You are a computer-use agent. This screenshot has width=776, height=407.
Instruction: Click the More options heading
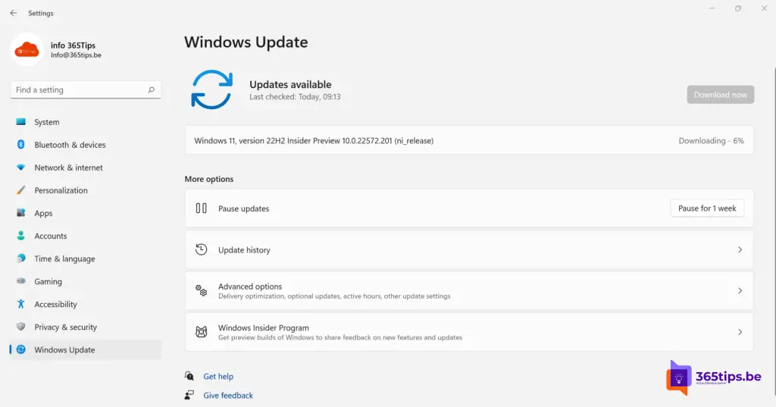tap(209, 179)
